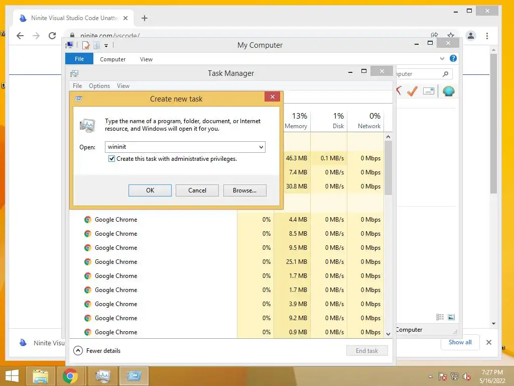Click the My Computer help question icon
This screenshot has width=514, height=386.
(453, 58)
